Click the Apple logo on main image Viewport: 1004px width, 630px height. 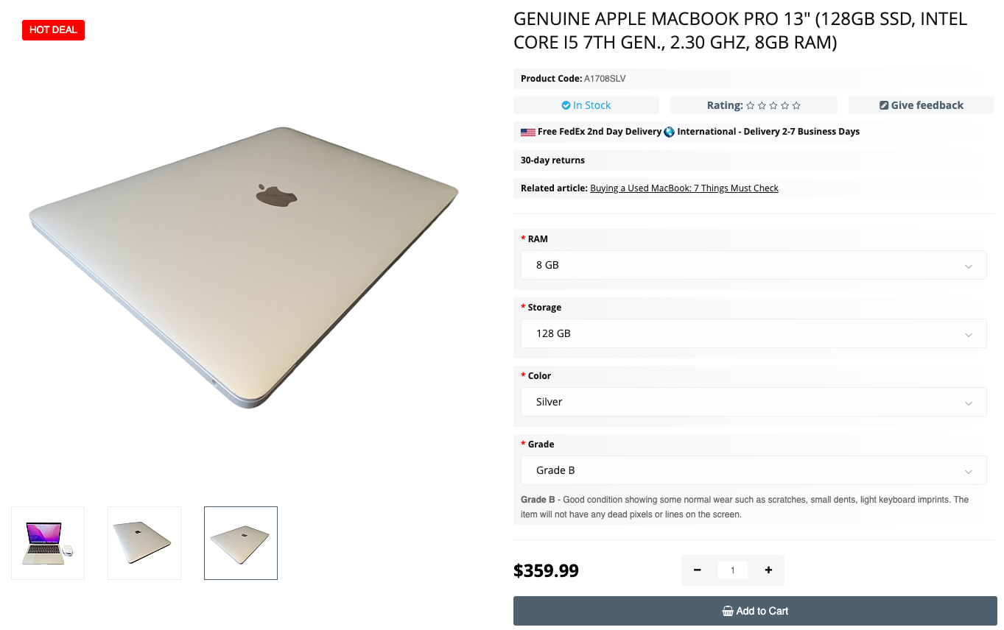(x=276, y=195)
